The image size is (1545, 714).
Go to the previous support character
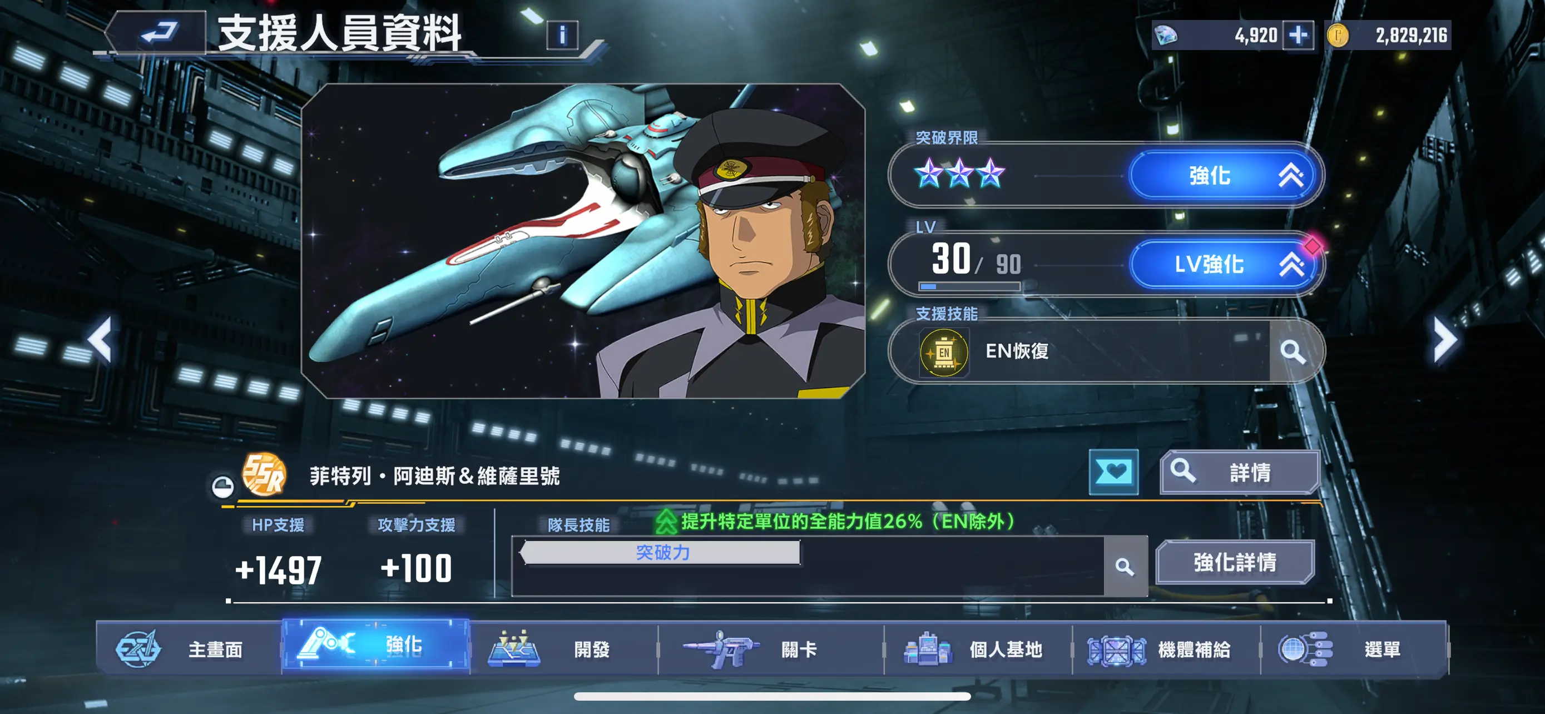click(x=101, y=339)
